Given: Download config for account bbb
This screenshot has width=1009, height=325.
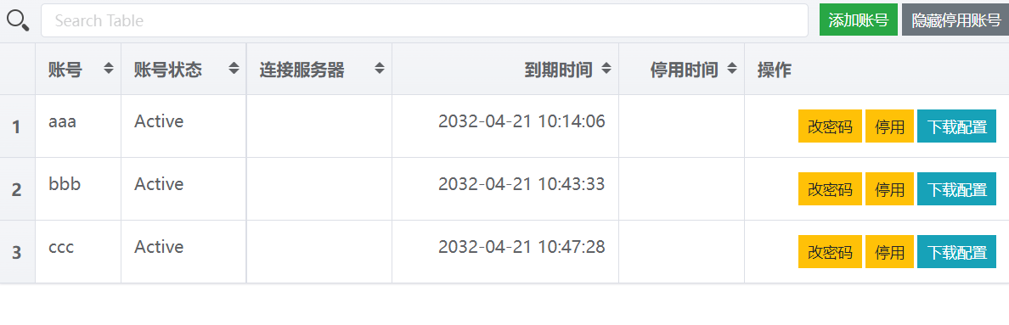Looking at the screenshot, I should tap(957, 189).
